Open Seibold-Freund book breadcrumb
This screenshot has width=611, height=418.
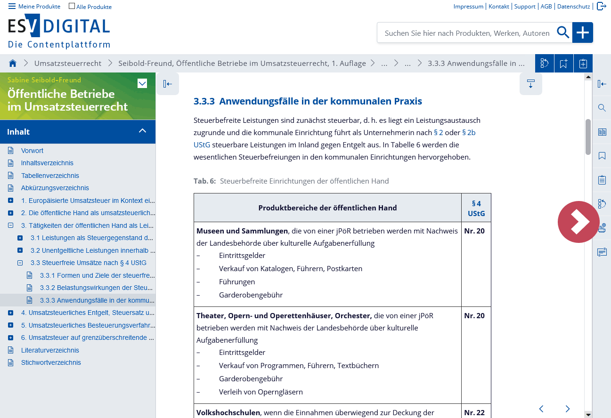point(242,63)
